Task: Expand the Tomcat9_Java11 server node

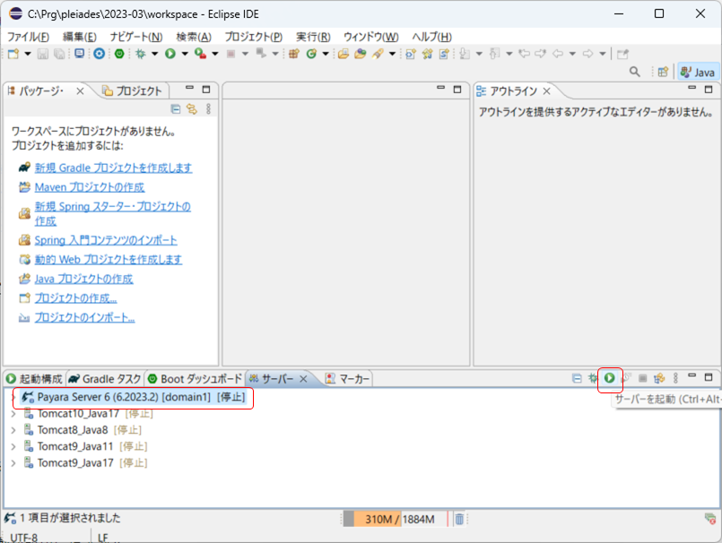Action: pyautogui.click(x=13, y=446)
